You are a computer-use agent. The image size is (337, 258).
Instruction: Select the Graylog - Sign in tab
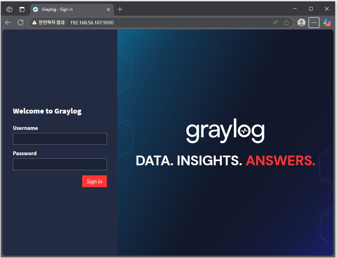click(72, 9)
